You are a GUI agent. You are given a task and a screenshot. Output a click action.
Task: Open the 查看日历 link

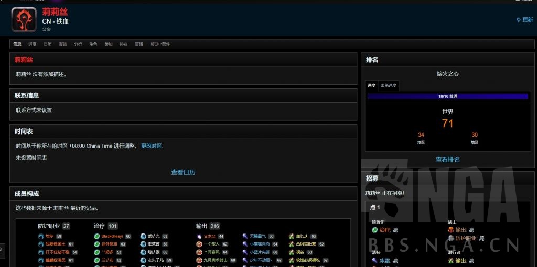183,172
